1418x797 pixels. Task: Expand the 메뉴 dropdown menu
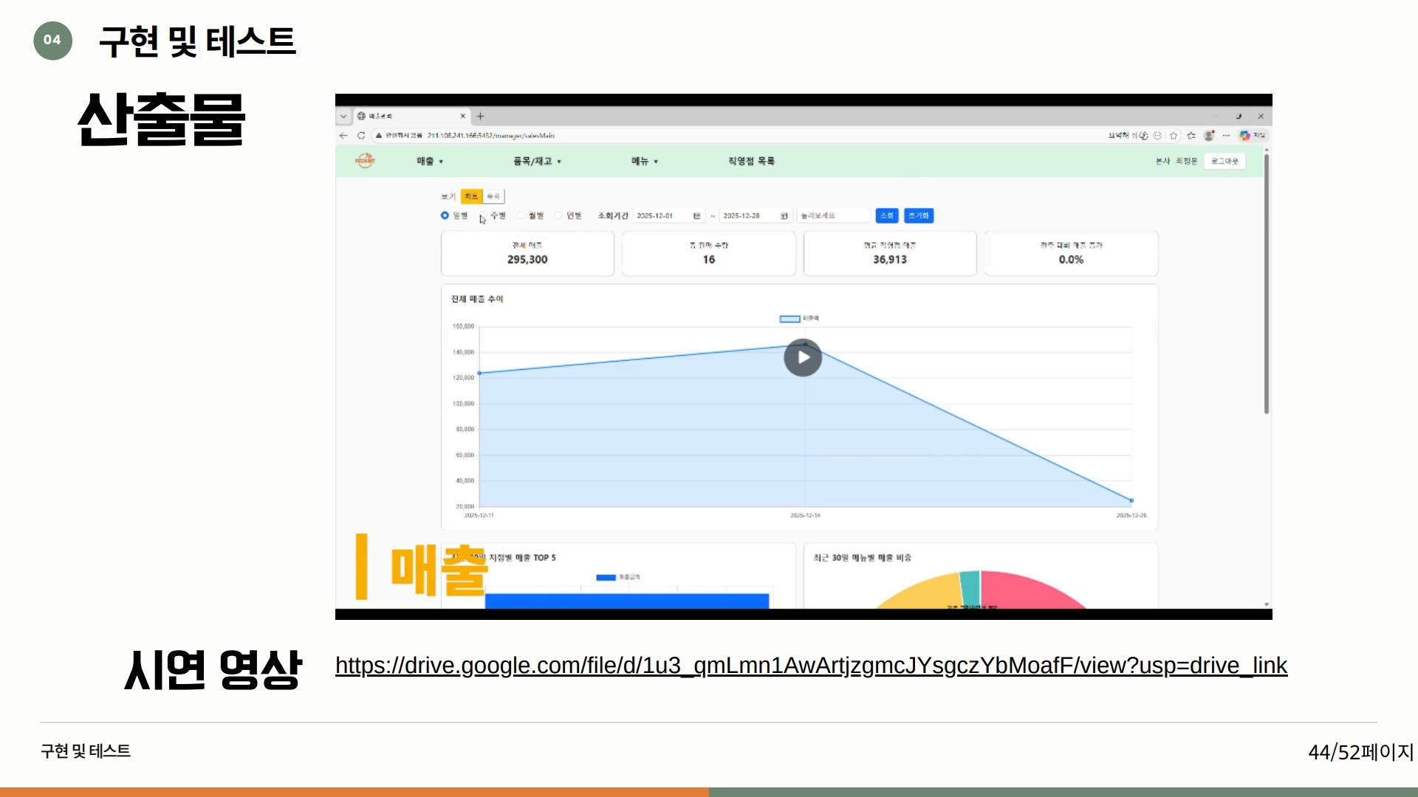click(644, 161)
